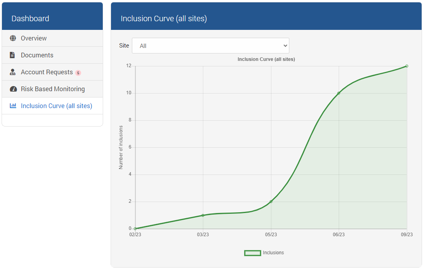Open the Overview sidebar item
Image resolution: width=424 pixels, height=270 pixels.
(34, 38)
